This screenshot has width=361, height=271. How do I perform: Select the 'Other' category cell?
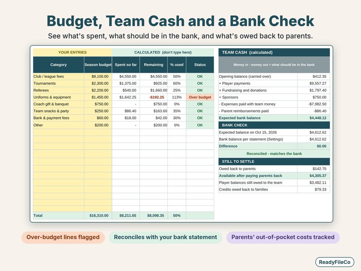click(59, 125)
